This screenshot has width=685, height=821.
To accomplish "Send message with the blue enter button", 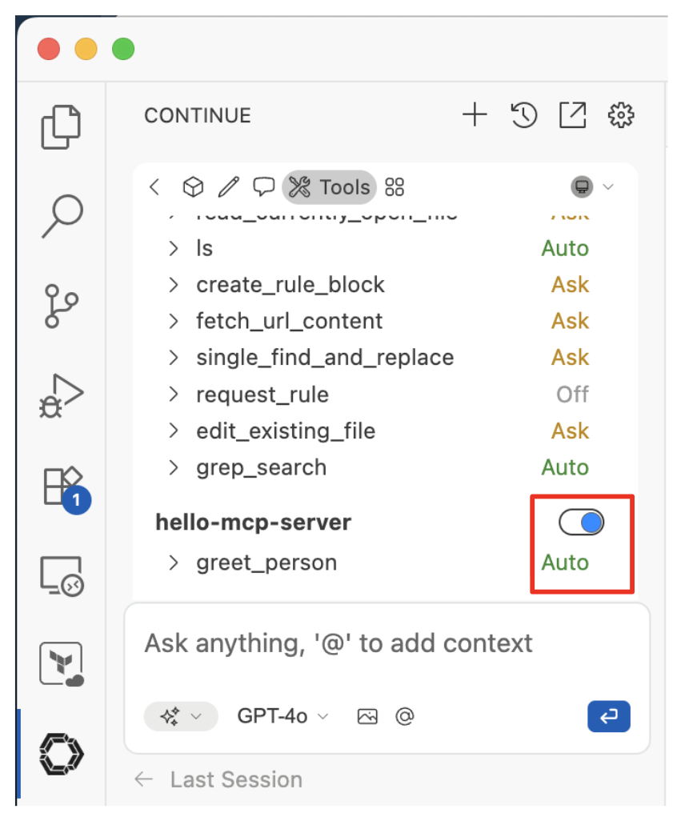I will pos(608,716).
